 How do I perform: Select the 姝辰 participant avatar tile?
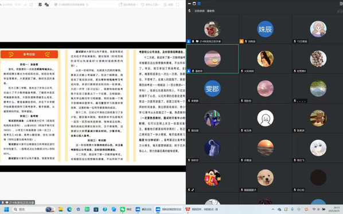click(265, 29)
